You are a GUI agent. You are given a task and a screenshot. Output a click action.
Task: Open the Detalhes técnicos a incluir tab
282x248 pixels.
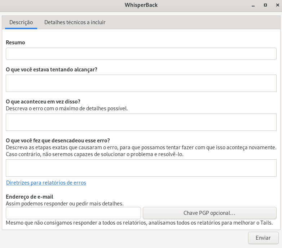[75, 22]
